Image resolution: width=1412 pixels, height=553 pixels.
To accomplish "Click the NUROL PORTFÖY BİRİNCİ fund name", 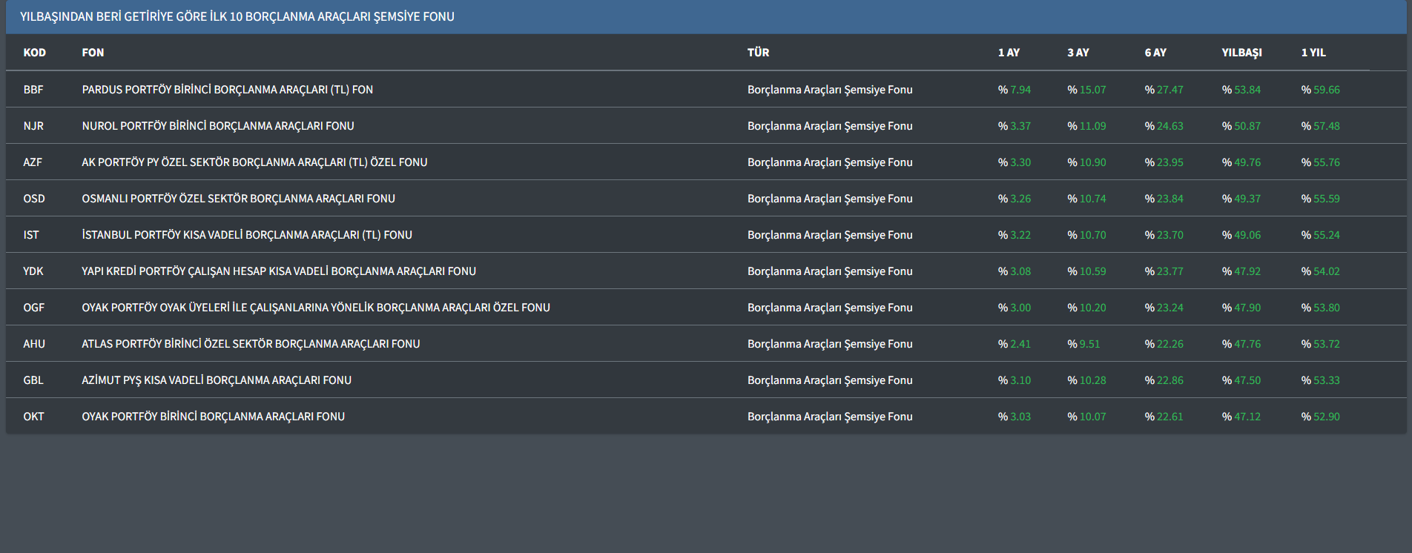I will 218,126.
